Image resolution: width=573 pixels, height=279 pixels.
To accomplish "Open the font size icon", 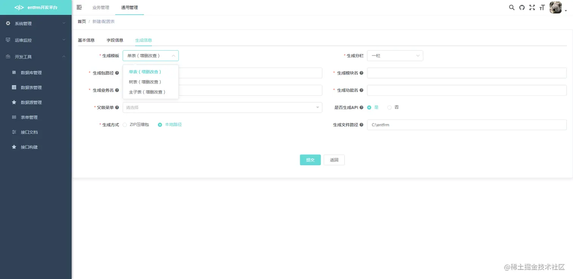I will tap(542, 7).
